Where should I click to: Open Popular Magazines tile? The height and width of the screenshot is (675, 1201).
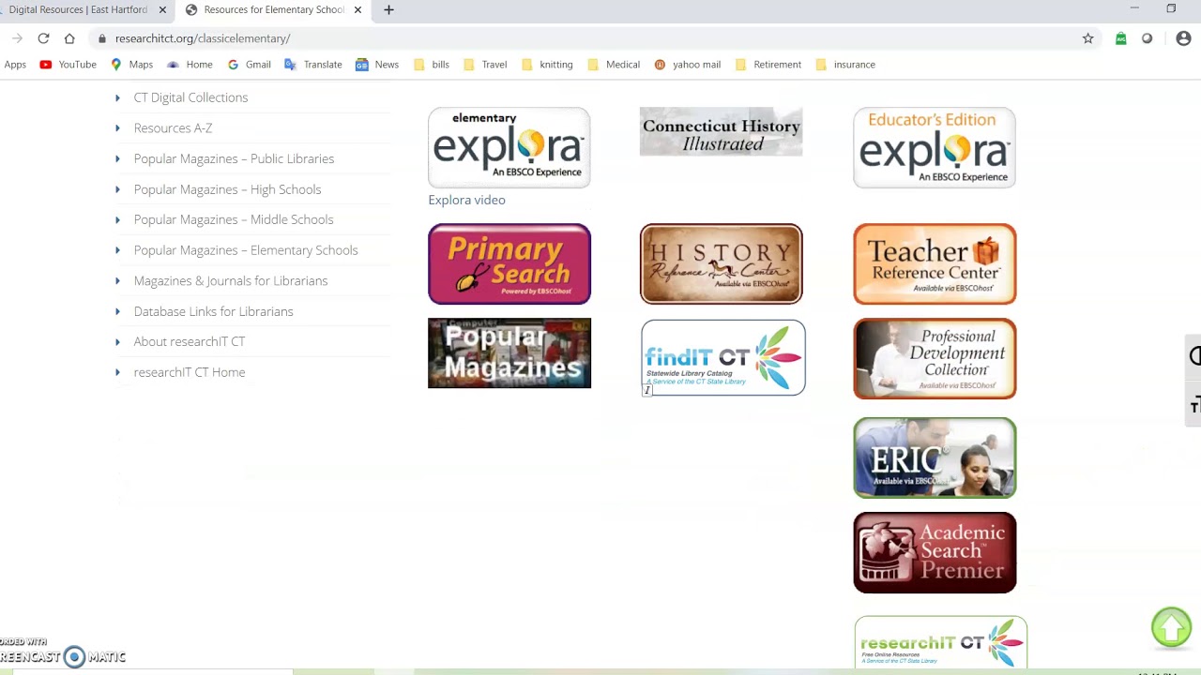point(509,353)
